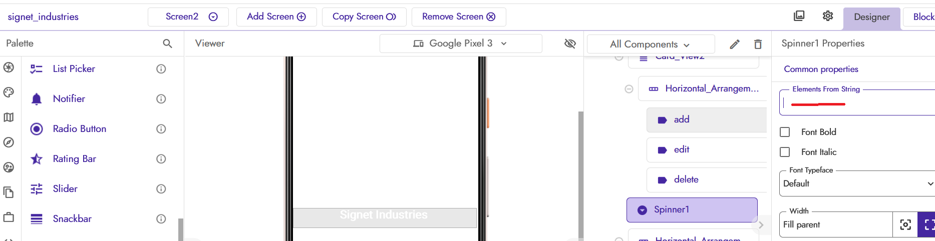Click the rename pencil icon

tap(735, 44)
